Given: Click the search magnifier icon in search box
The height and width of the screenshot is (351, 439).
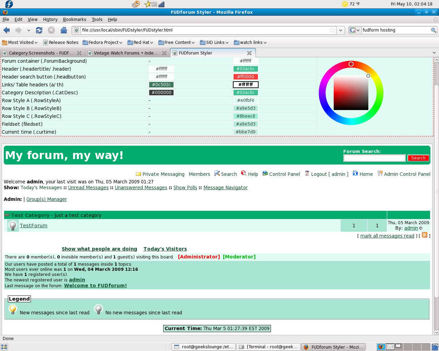Looking at the screenshot, I should click(x=434, y=30).
